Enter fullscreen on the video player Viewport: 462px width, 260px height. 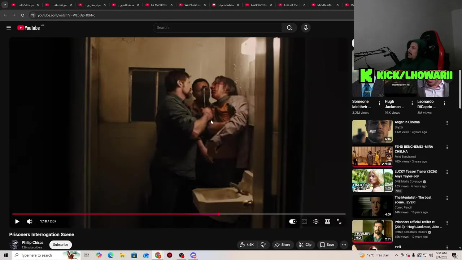[x=339, y=221]
